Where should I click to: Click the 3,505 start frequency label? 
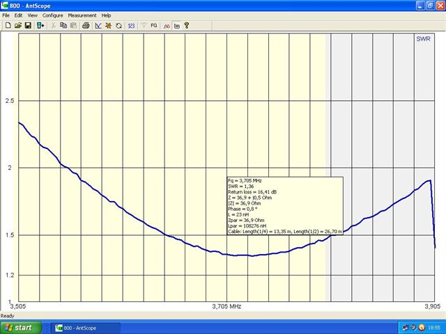point(17,306)
